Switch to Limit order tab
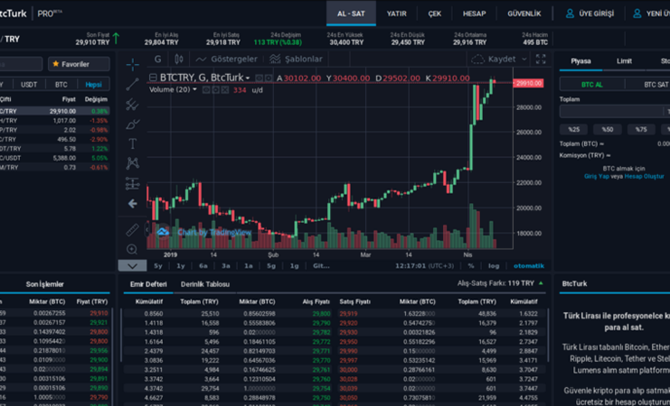Viewport: 670px width, 406px height. pyautogui.click(x=624, y=61)
